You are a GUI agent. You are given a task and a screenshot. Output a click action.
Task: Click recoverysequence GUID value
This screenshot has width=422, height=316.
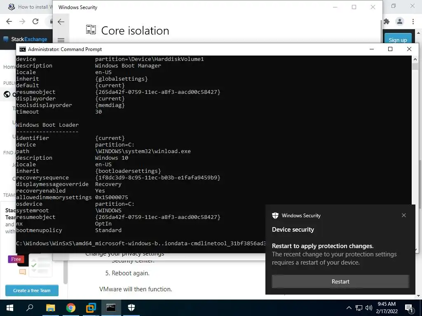[x=158, y=178]
